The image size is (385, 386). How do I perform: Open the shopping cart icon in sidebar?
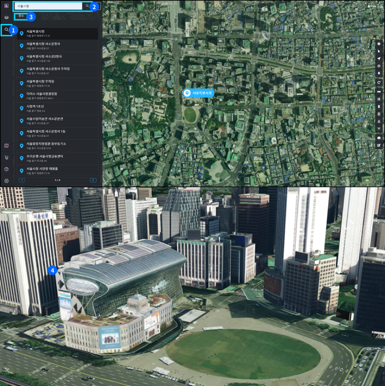(x=6, y=157)
